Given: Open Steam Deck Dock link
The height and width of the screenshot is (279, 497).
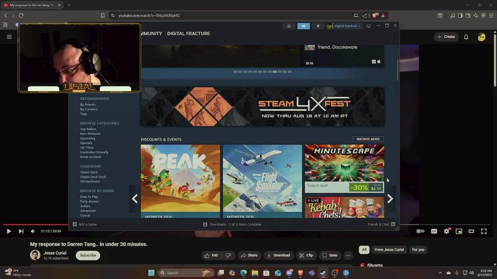Looking at the screenshot, I should tap(93, 177).
